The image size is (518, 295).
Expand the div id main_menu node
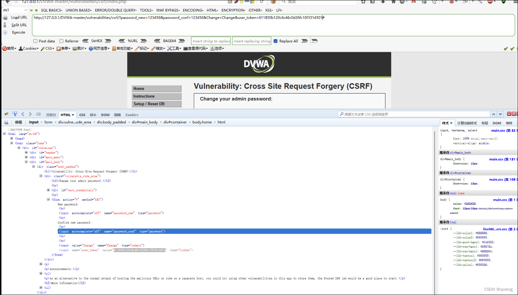pos(26,157)
